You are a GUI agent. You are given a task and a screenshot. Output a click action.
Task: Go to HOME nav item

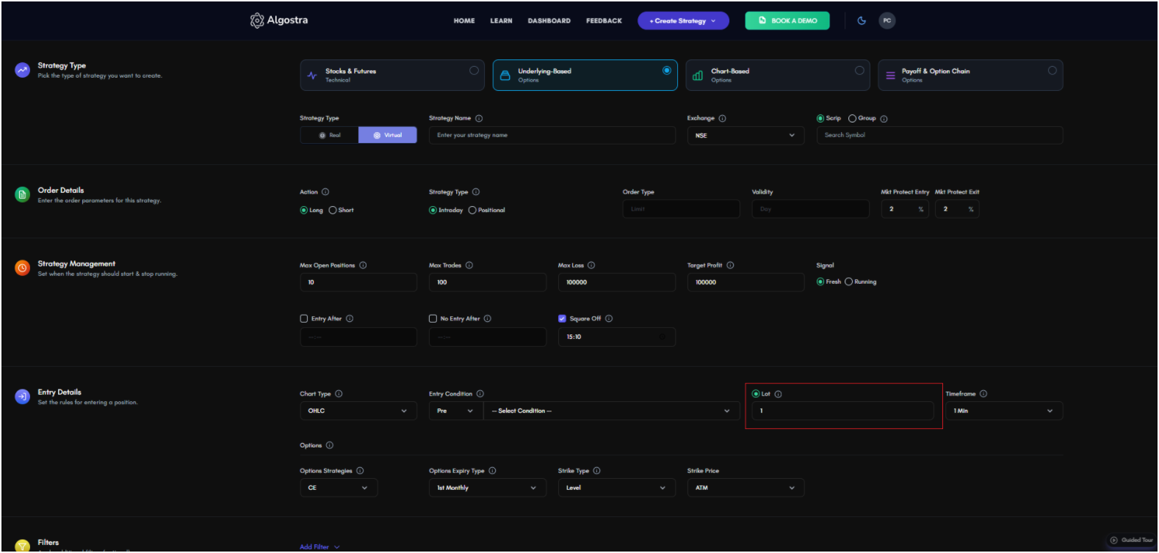[464, 21]
